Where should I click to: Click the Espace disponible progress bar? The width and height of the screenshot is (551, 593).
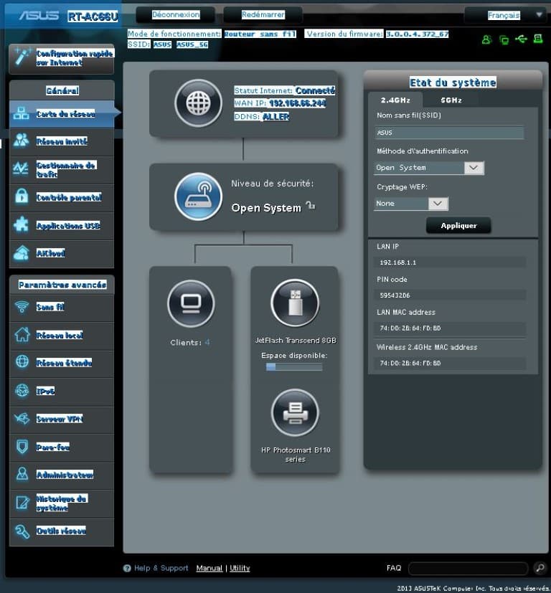(294, 367)
